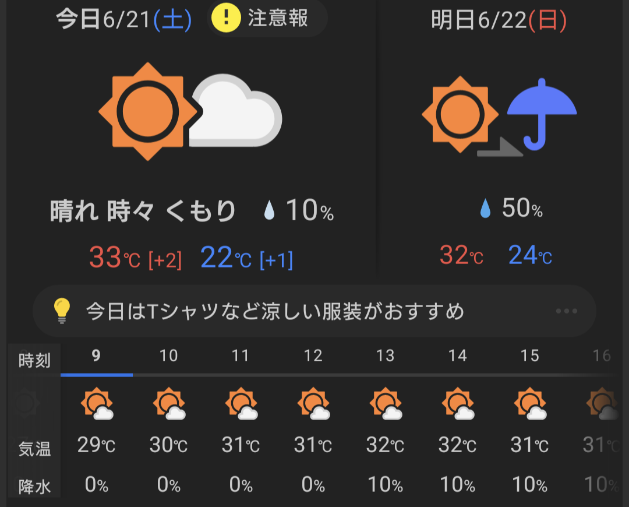Tap the 15 o'clock weather icon
The width and height of the screenshot is (629, 507).
(530, 403)
